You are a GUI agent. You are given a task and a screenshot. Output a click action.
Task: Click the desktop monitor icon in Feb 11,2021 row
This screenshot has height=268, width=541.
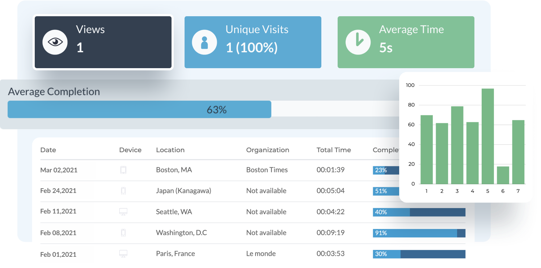click(123, 212)
